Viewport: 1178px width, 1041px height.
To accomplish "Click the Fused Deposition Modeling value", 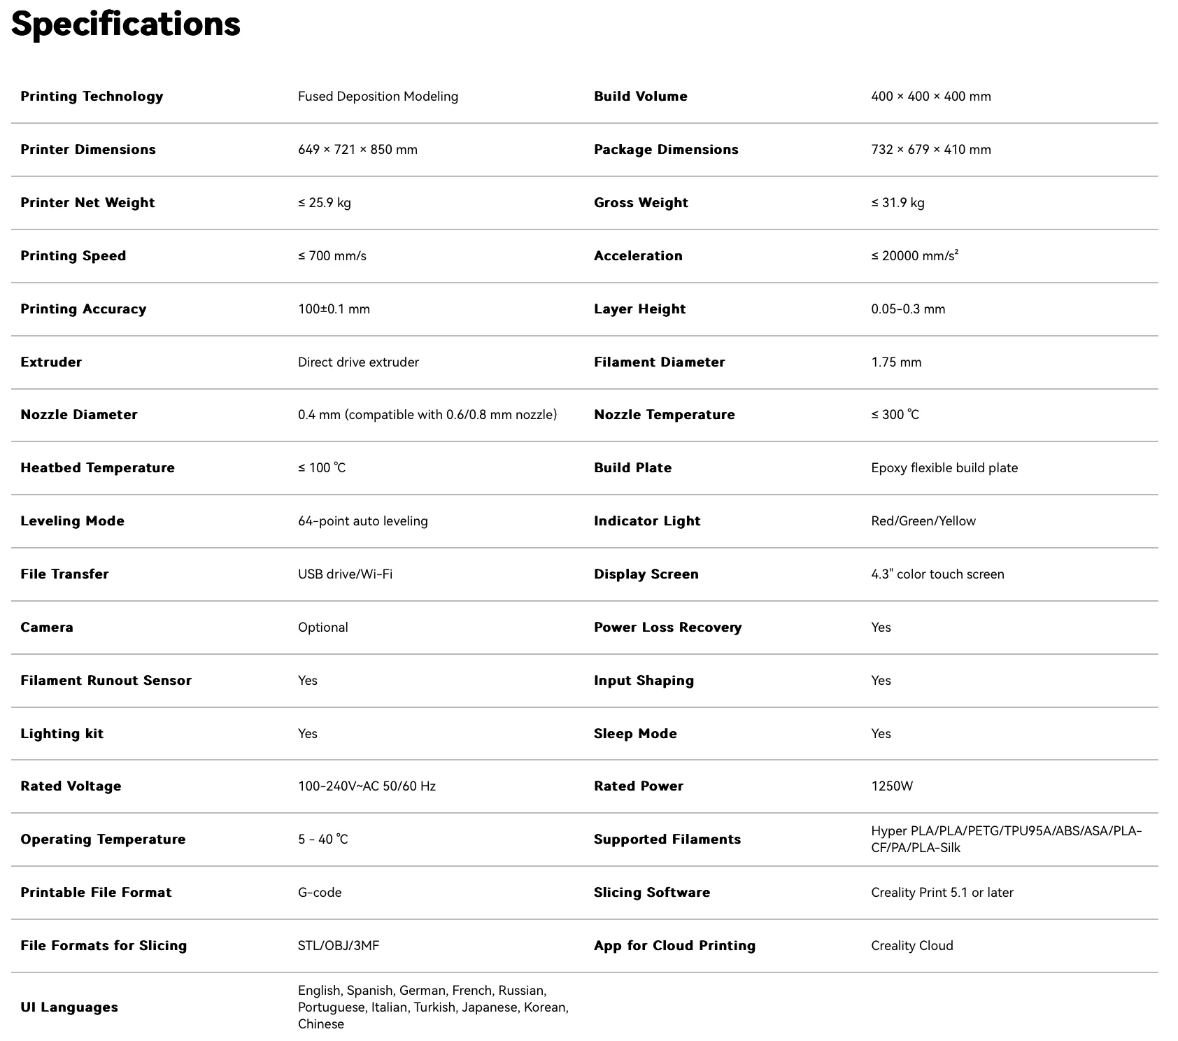I will (378, 97).
